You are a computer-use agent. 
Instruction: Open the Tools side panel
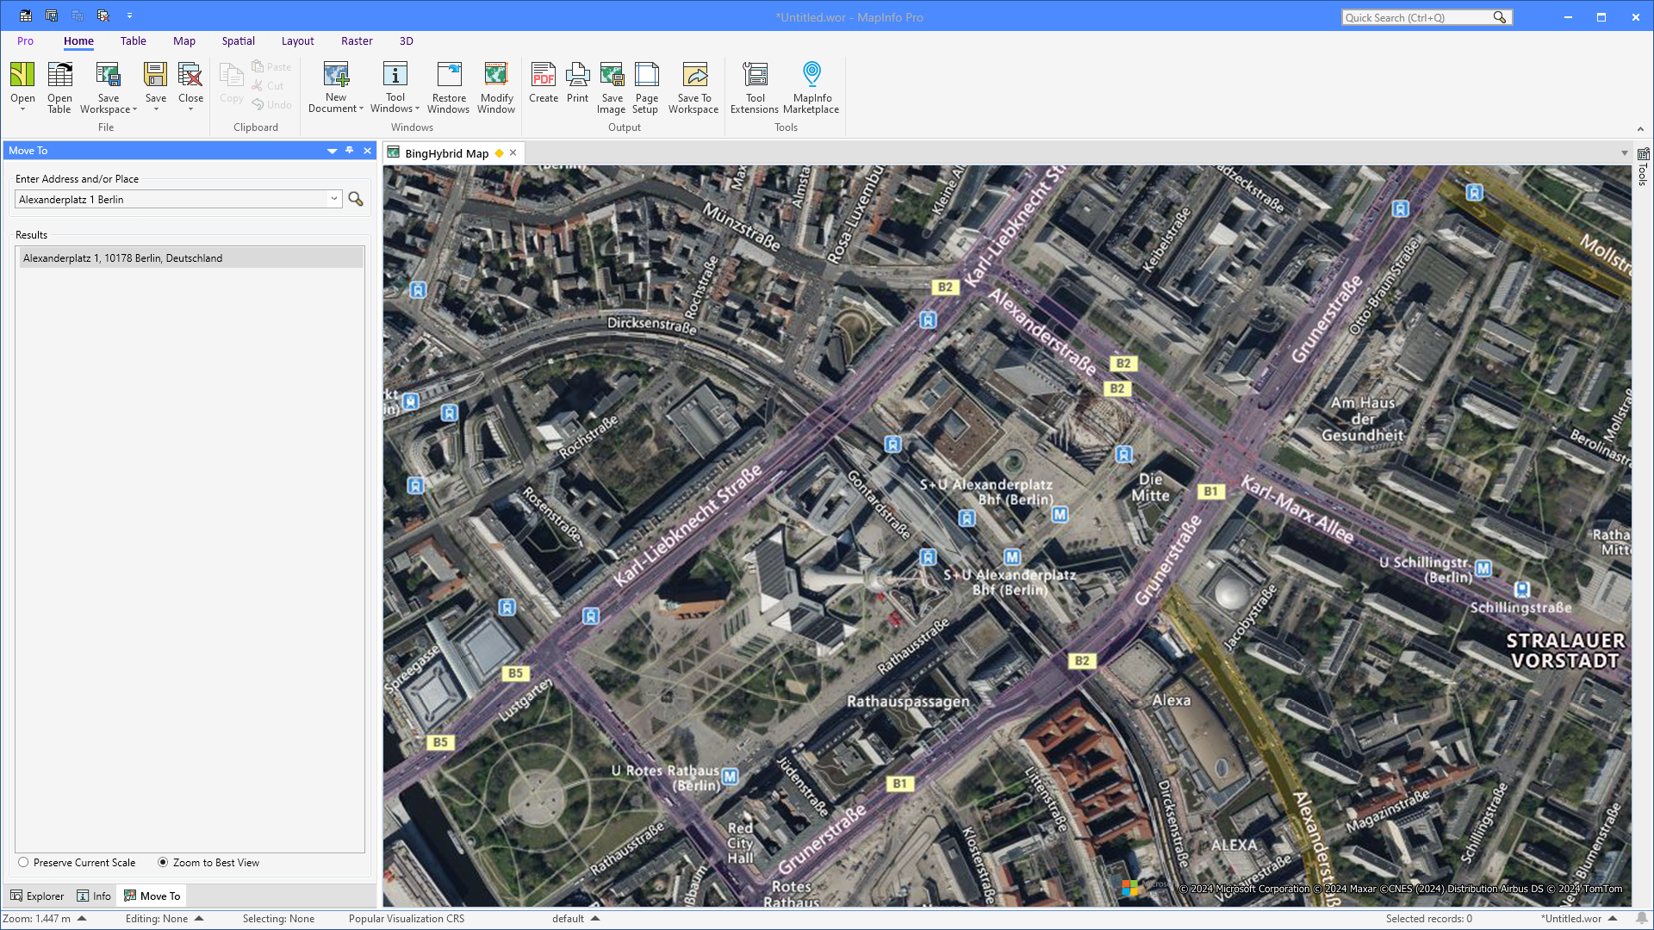click(1643, 168)
